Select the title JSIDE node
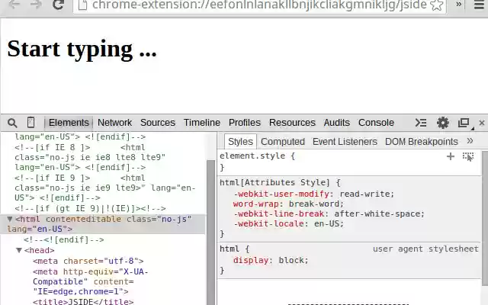Image resolution: width=488 pixels, height=305 pixels. coord(83,302)
